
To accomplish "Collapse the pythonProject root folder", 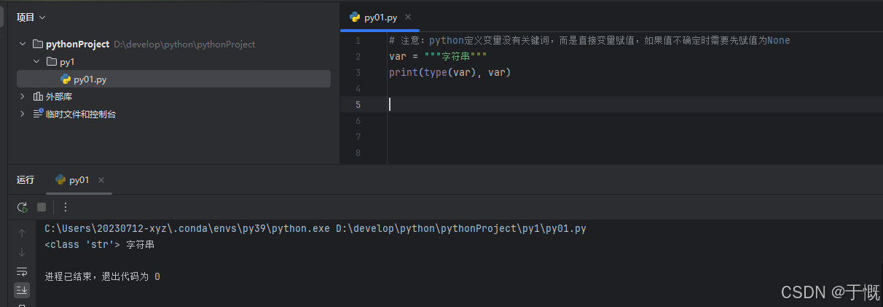I will [23, 44].
